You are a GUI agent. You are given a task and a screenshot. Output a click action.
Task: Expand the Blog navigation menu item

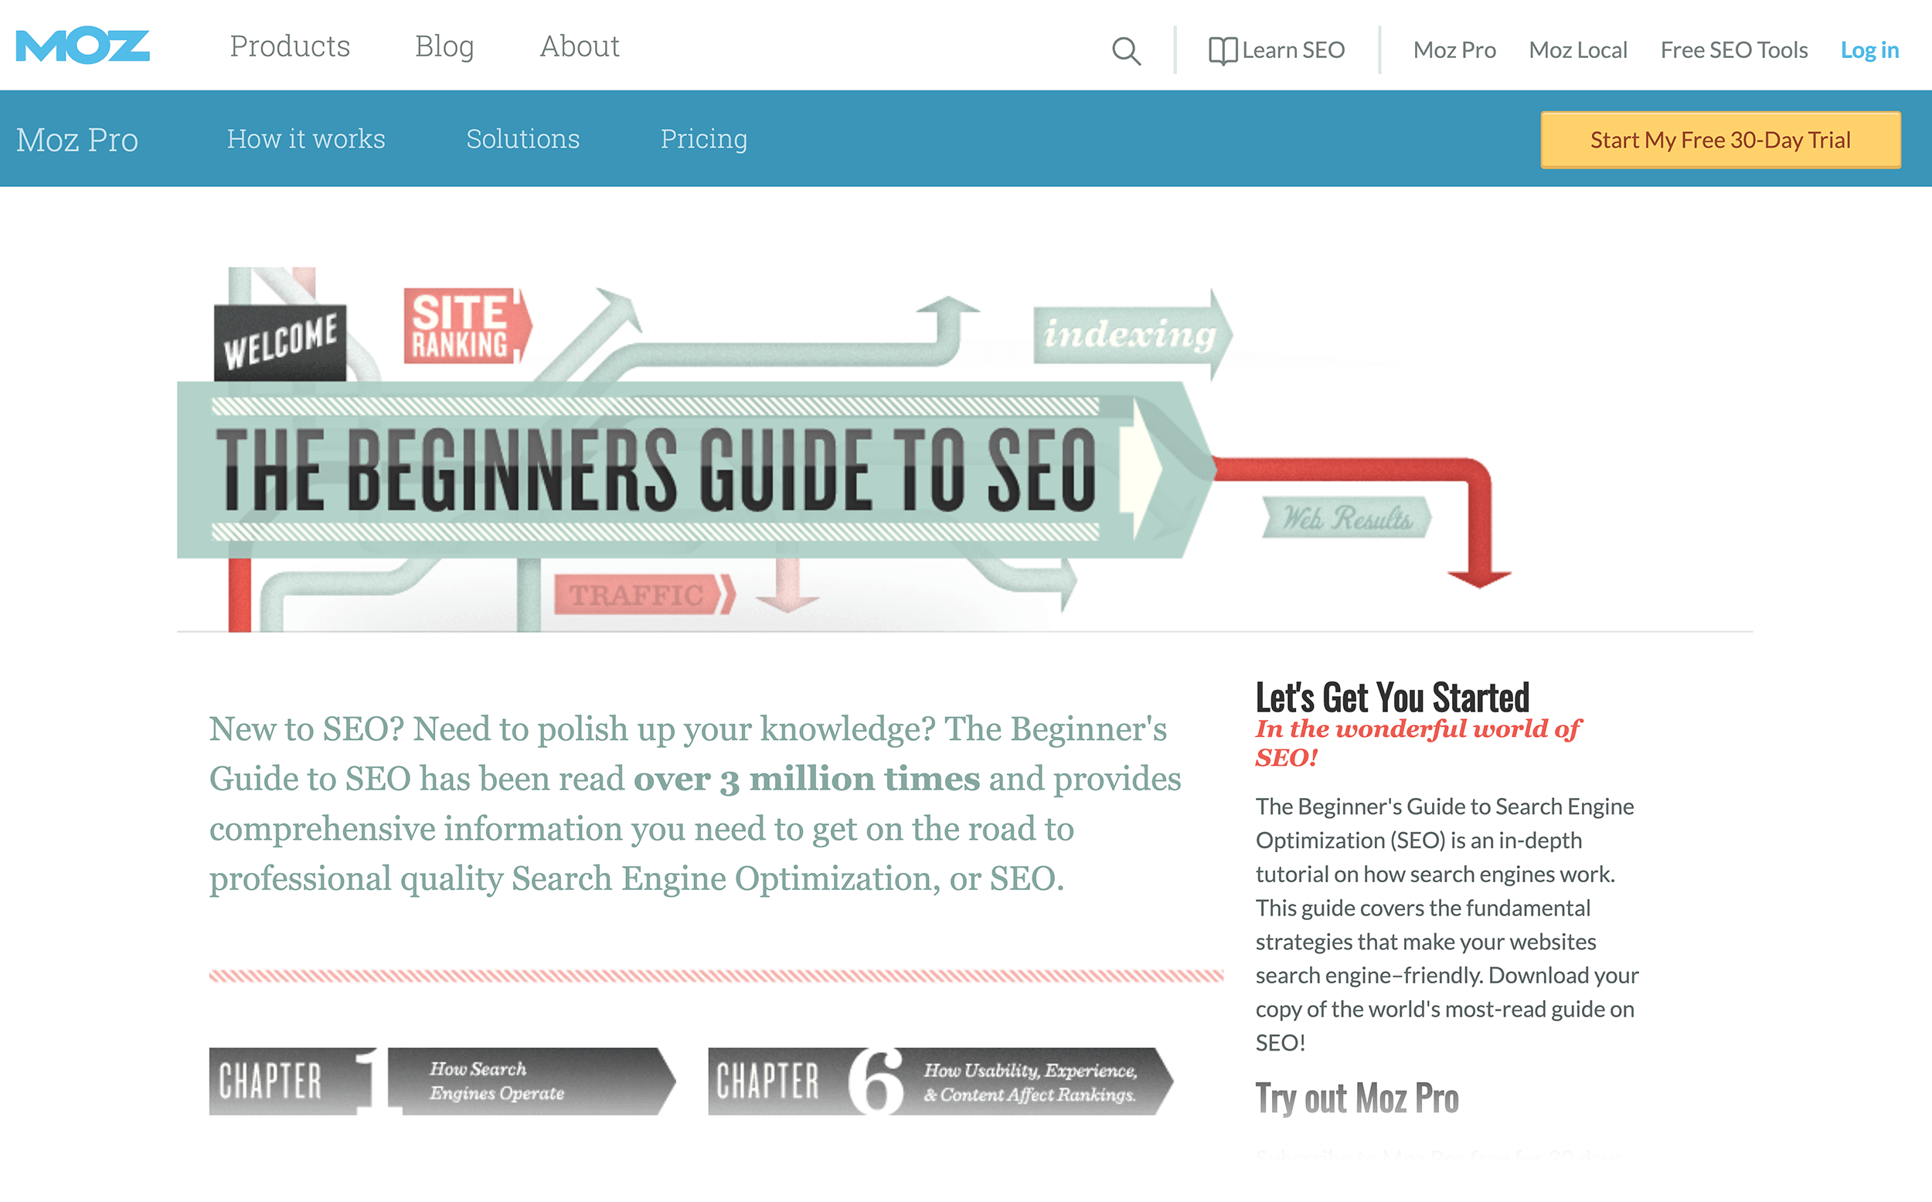point(443,46)
